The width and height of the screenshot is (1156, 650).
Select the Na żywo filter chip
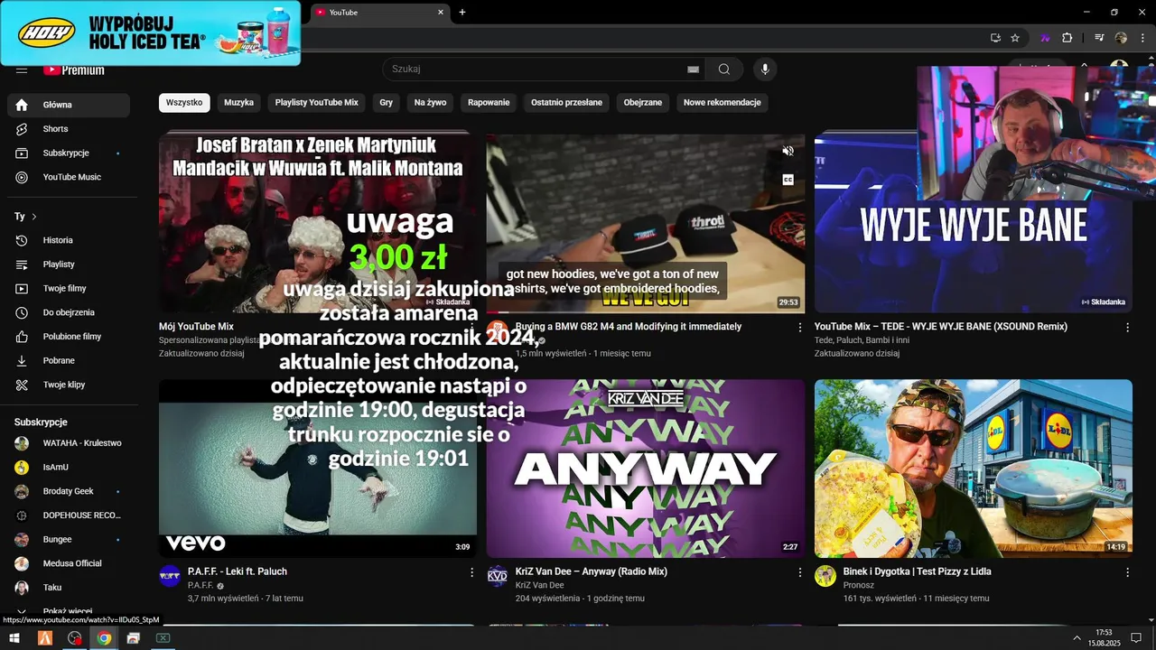(x=431, y=103)
